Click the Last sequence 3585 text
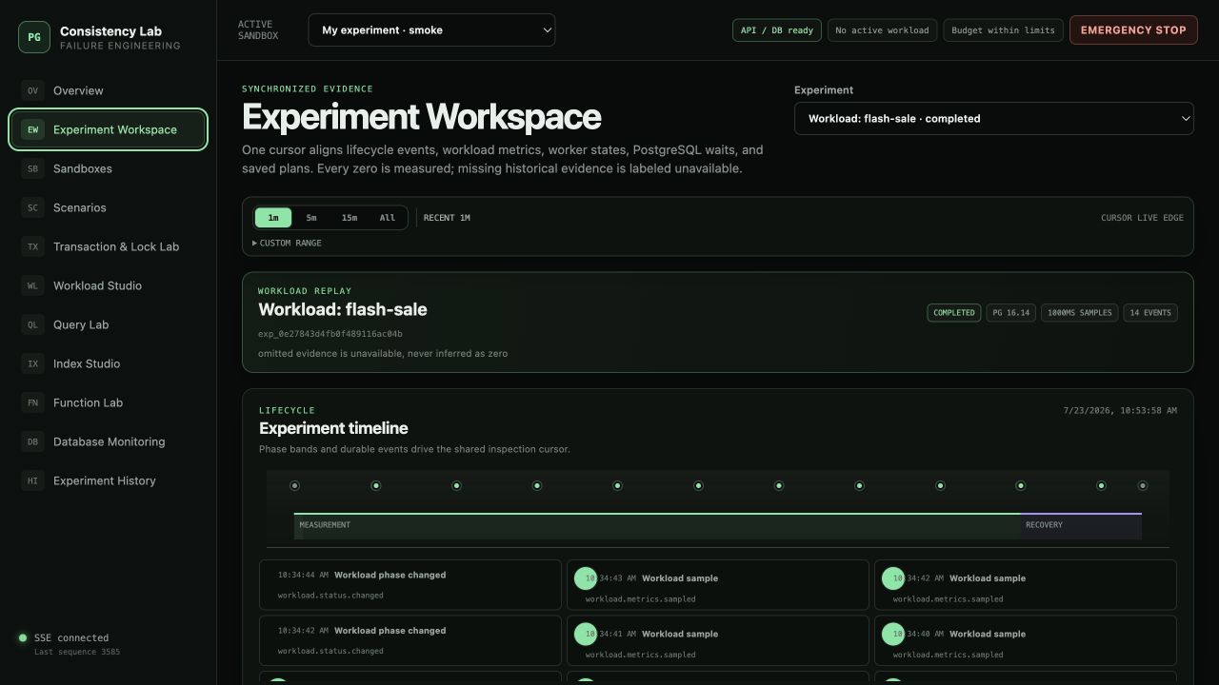This screenshot has height=685, width=1219. pyautogui.click(x=77, y=652)
